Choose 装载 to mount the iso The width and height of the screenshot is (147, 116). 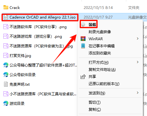92,24
